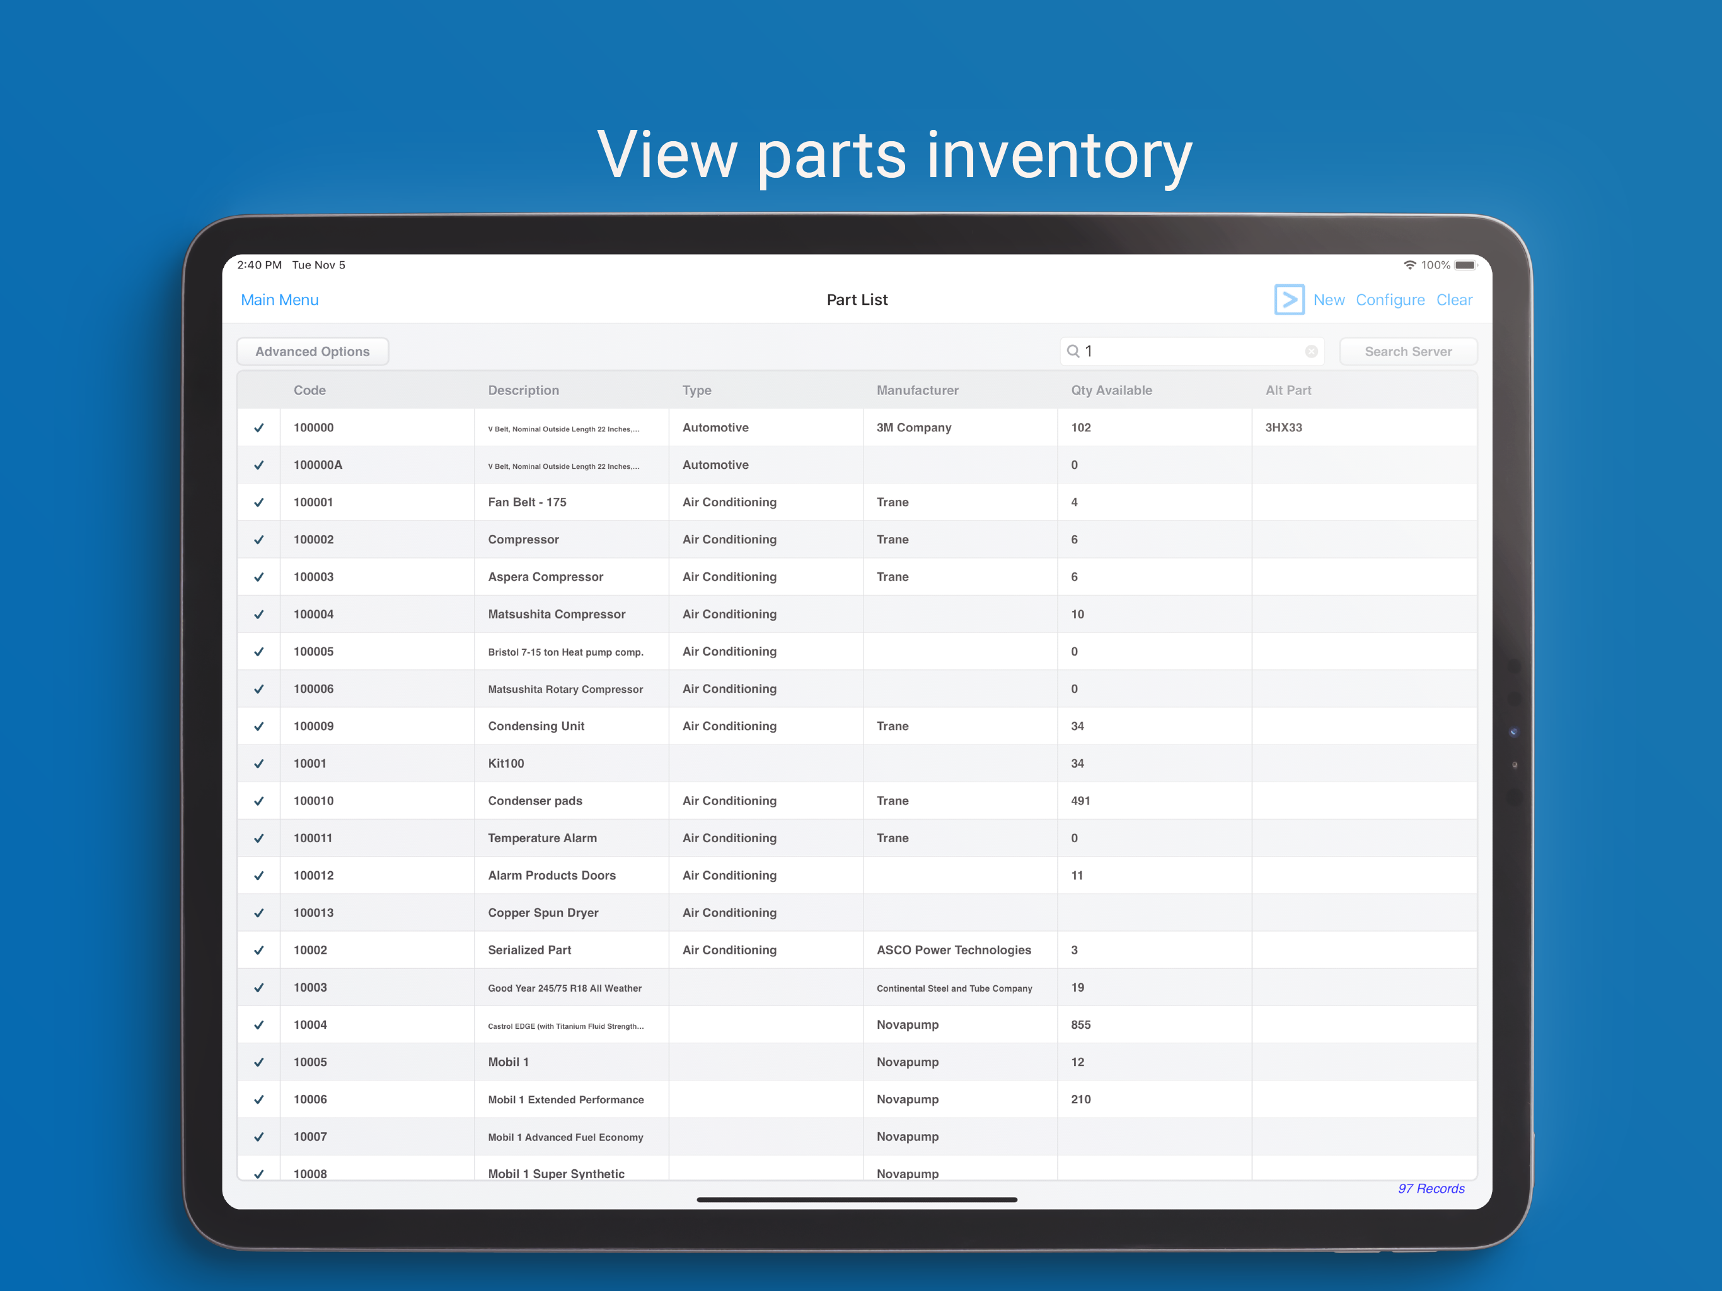Image resolution: width=1722 pixels, height=1291 pixels.
Task: Open the Condensing Unit row
Action: (857, 726)
